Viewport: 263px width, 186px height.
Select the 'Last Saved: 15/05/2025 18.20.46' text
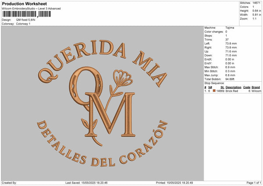tap(86, 183)
